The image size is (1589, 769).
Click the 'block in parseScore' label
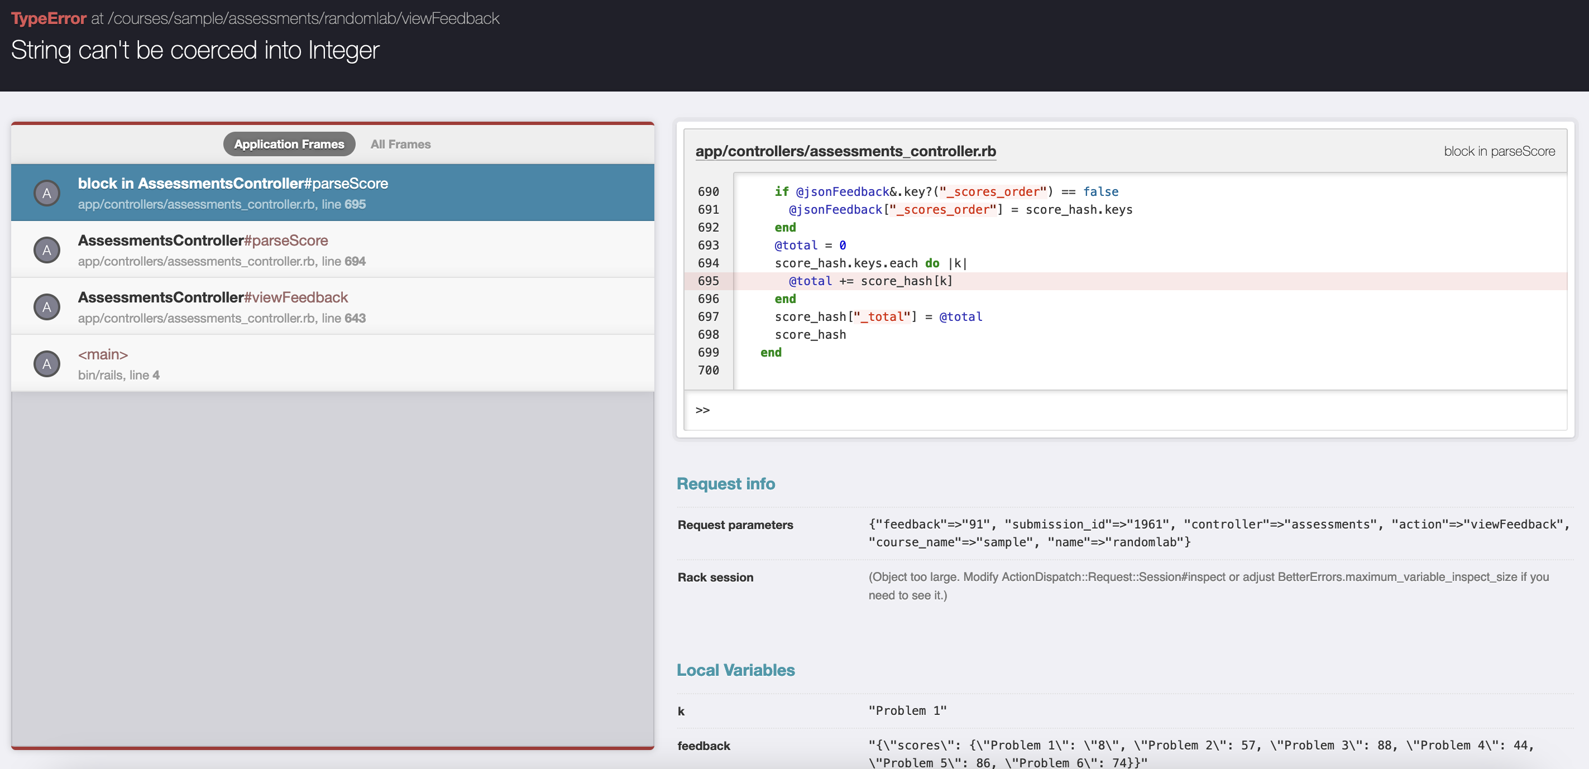[1499, 151]
